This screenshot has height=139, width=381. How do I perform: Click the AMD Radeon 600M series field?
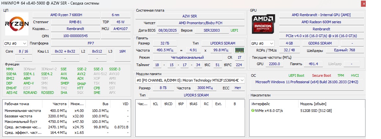[x=321, y=22]
